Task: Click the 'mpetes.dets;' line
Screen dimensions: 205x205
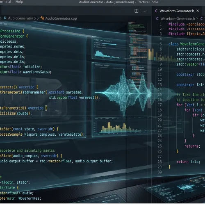Action: pyautogui.click(x=12, y=52)
